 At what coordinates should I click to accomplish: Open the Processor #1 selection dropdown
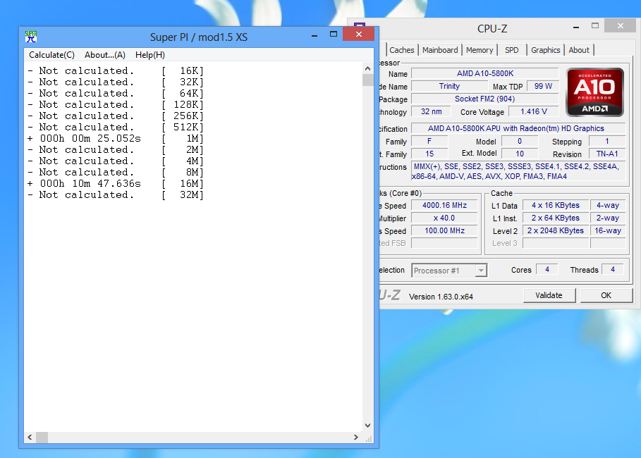point(449,271)
